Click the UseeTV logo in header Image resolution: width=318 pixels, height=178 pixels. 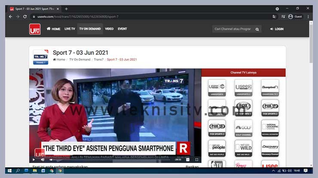[35, 29]
